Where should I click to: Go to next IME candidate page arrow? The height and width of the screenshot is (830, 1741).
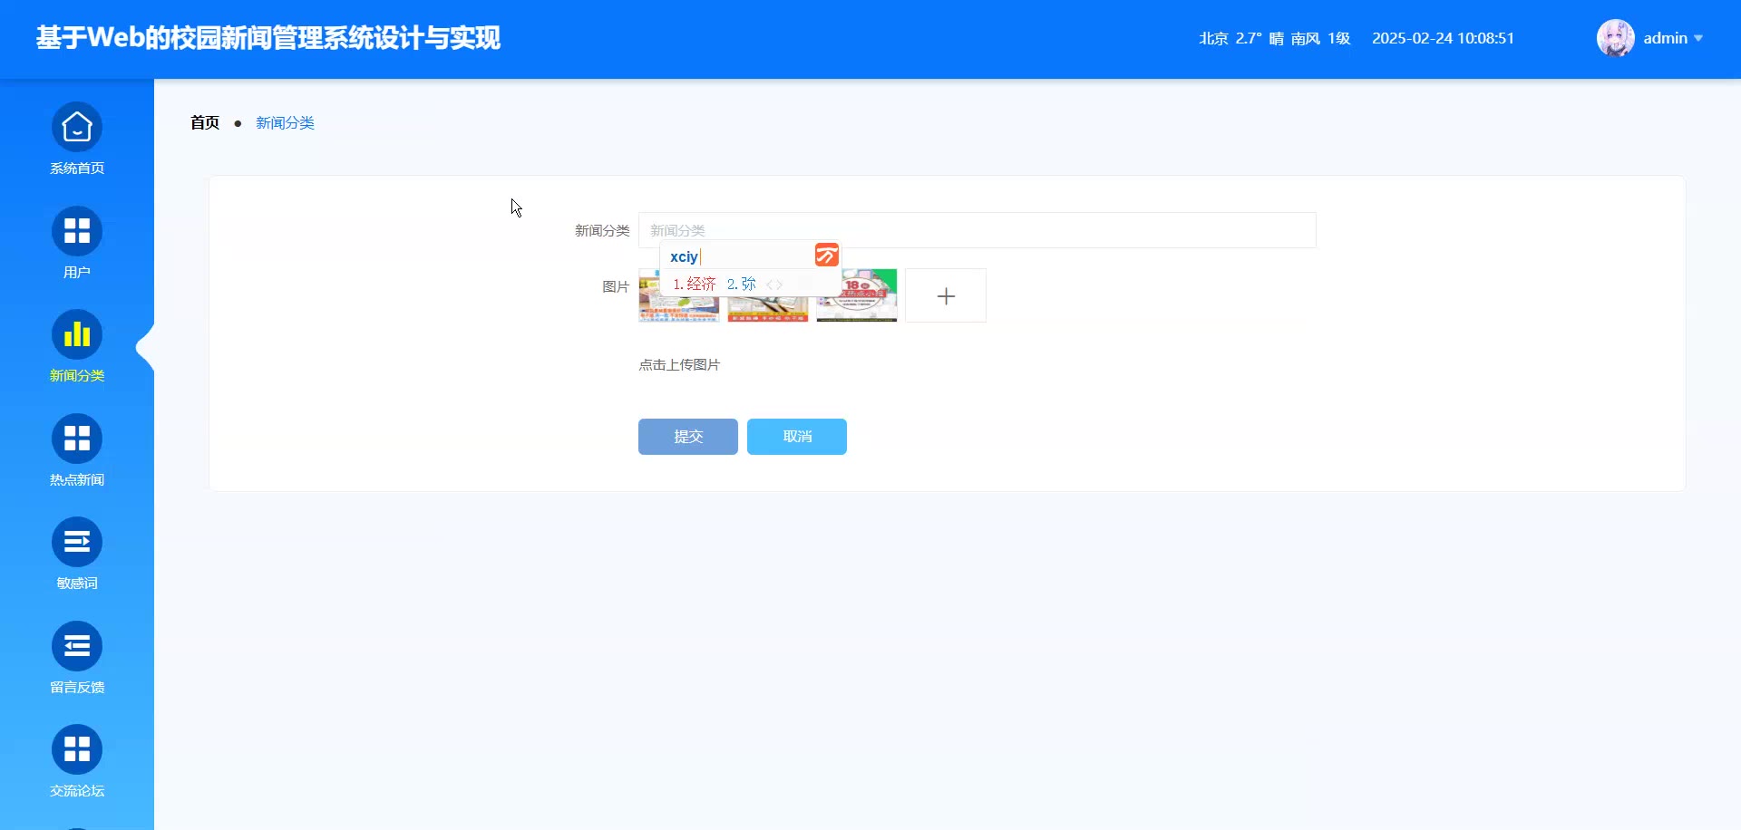pyautogui.click(x=780, y=285)
